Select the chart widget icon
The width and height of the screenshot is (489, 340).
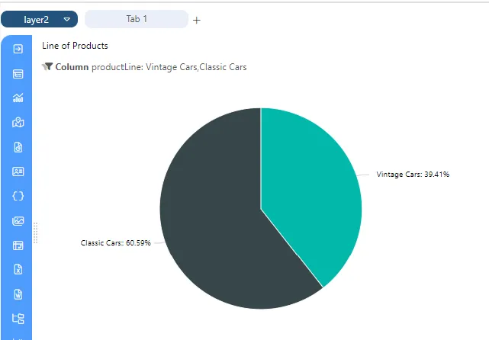(18, 98)
